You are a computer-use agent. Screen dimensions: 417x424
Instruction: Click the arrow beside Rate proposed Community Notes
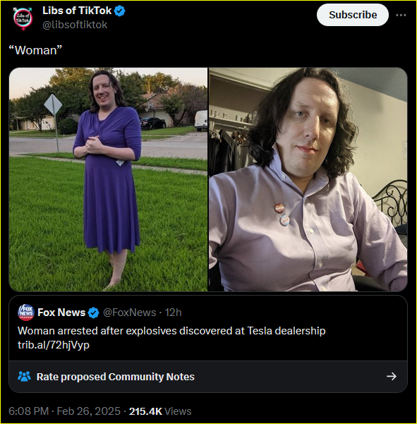(x=392, y=376)
